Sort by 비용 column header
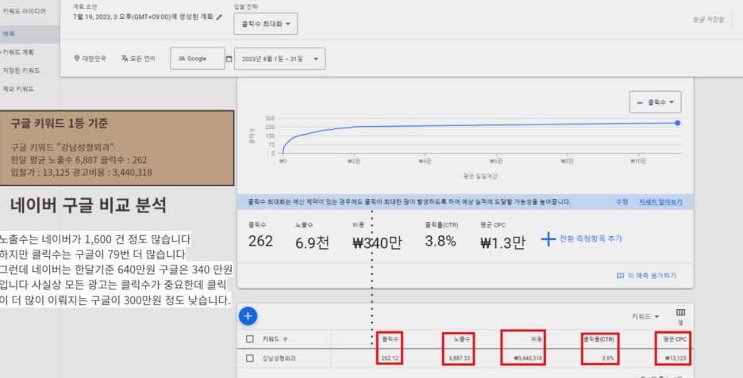 pyautogui.click(x=537, y=339)
